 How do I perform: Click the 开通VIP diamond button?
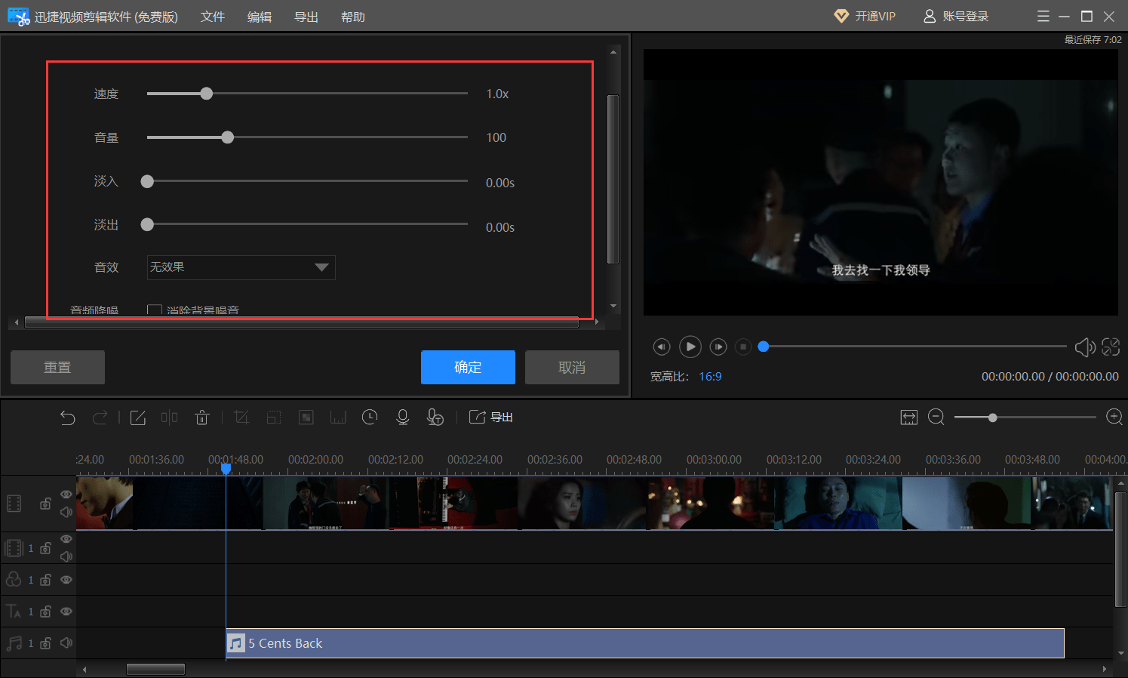click(x=865, y=16)
